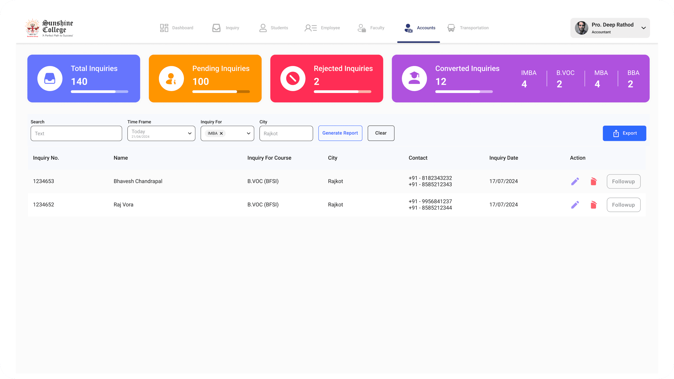Click the Students person icon
Viewport: 674px width, 379px height.
click(x=263, y=28)
